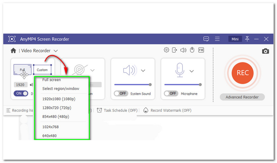The width and height of the screenshot is (277, 163).
Task: Toggle the Display ON switch
Action: 21,93
